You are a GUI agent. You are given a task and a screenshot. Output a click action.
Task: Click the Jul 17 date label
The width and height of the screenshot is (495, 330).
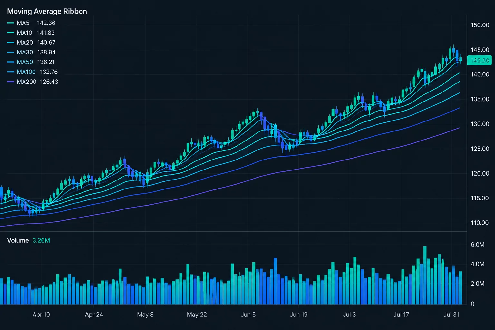point(401,315)
